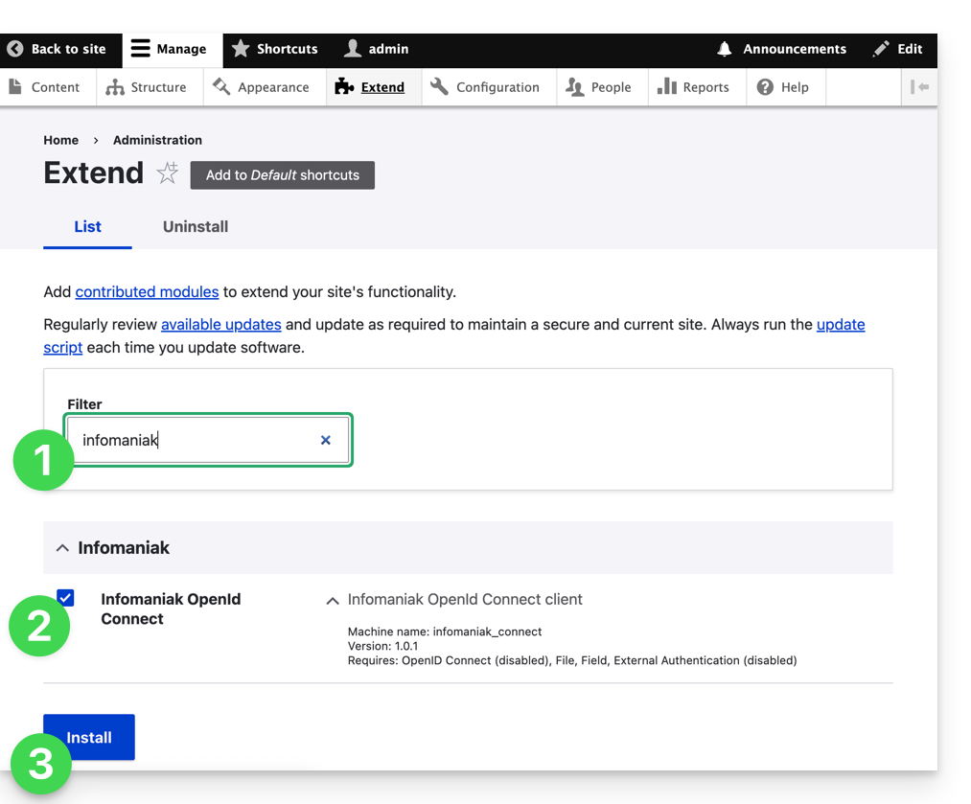This screenshot has height=804, width=971.
Task: Click the 'Machine name: infomaniak_connect' text
Action: point(445,632)
